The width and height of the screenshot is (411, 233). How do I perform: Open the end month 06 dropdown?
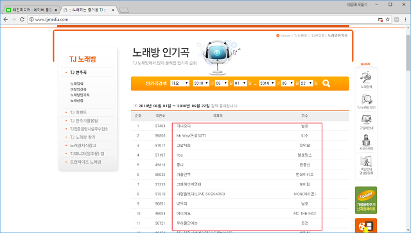tap(288, 83)
